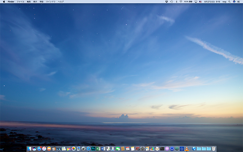Open the Photos app in Dock

pyautogui.click(x=74, y=149)
